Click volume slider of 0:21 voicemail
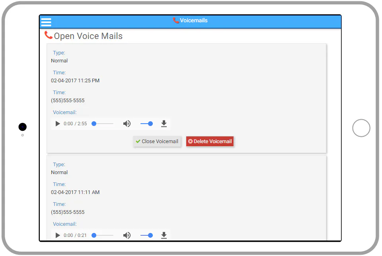The image size is (382, 256). [x=147, y=235]
